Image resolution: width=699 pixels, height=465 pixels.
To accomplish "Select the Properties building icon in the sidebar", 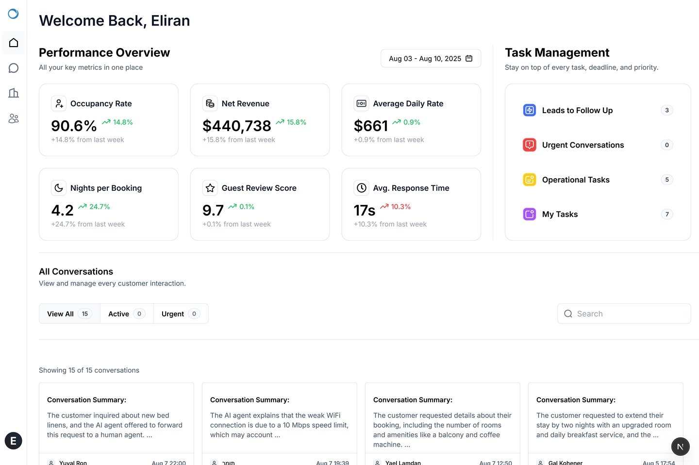I will (x=13, y=93).
